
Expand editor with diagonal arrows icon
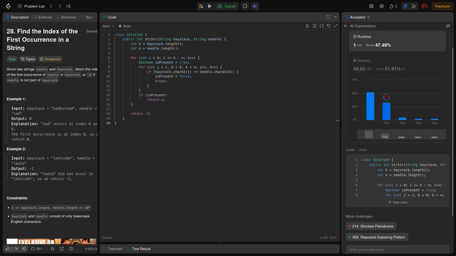[335, 26]
